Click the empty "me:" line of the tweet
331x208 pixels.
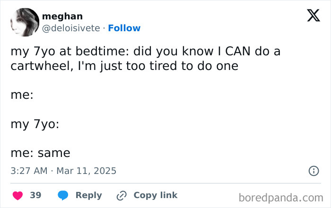[22, 95]
